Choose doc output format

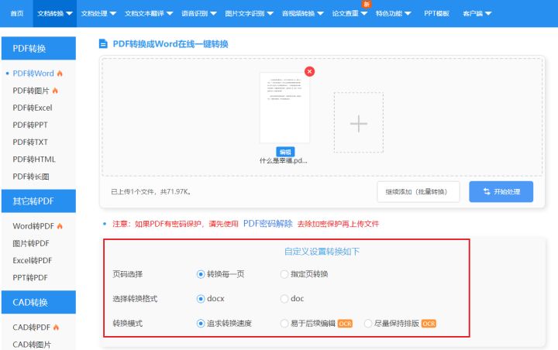tap(284, 298)
